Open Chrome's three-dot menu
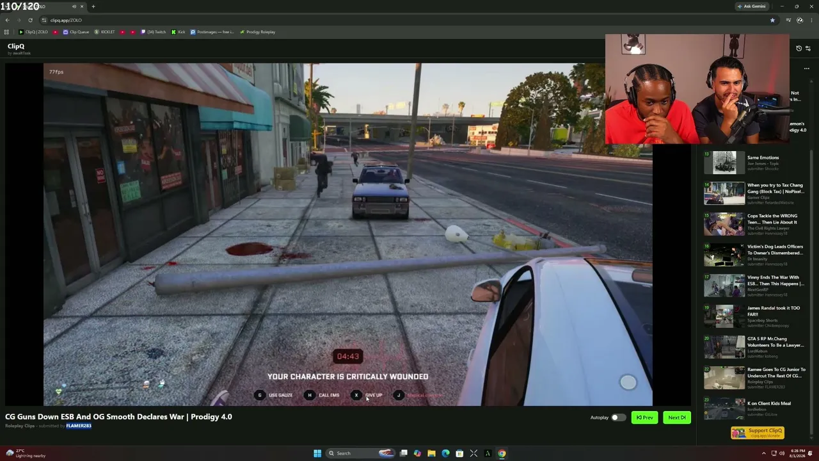Screen dimensions: 819x461 [810, 20]
